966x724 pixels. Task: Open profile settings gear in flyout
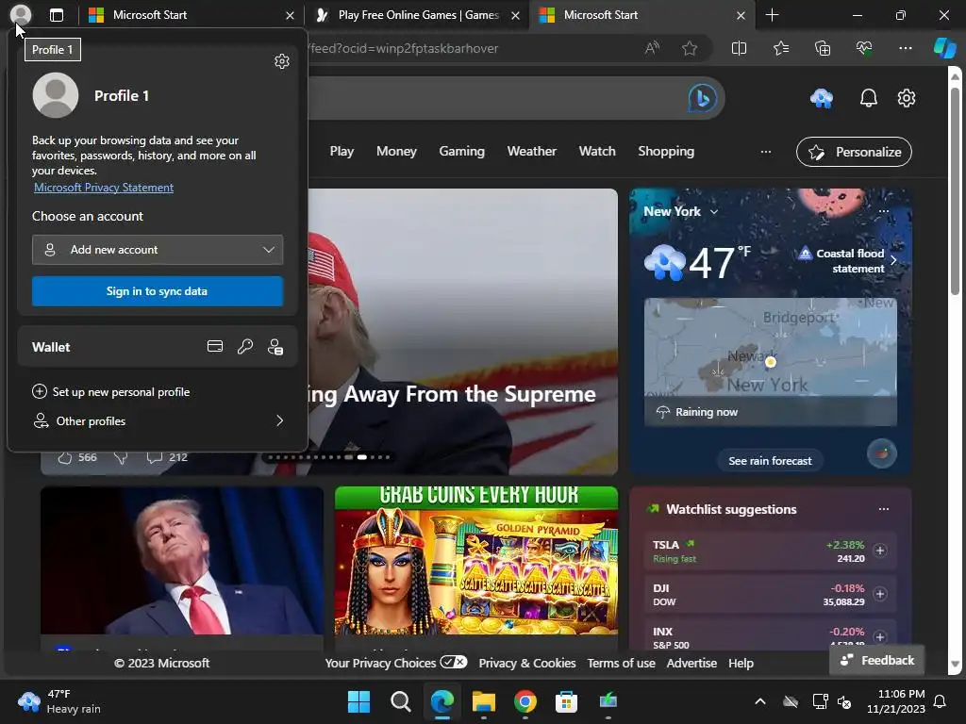pyautogui.click(x=281, y=61)
